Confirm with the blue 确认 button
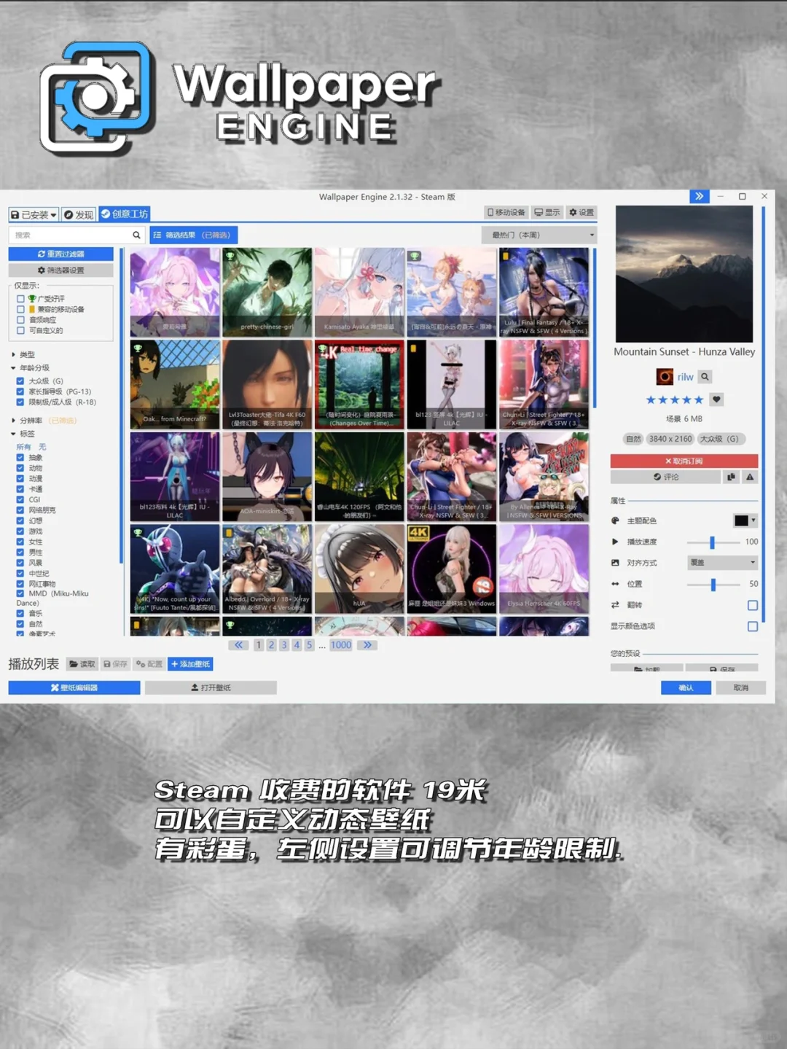 tap(686, 687)
